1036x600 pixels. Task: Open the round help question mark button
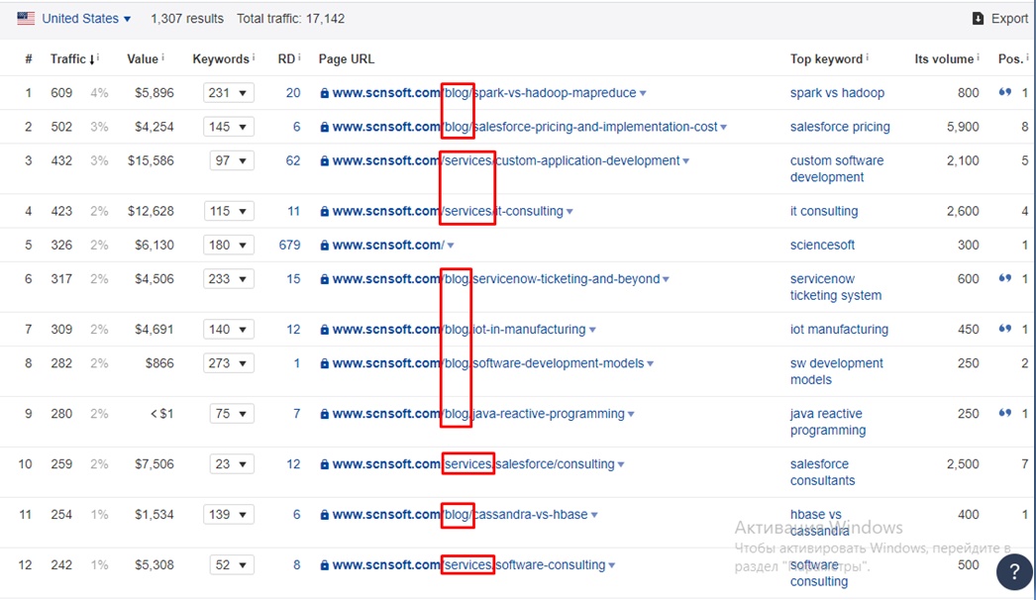1014,572
